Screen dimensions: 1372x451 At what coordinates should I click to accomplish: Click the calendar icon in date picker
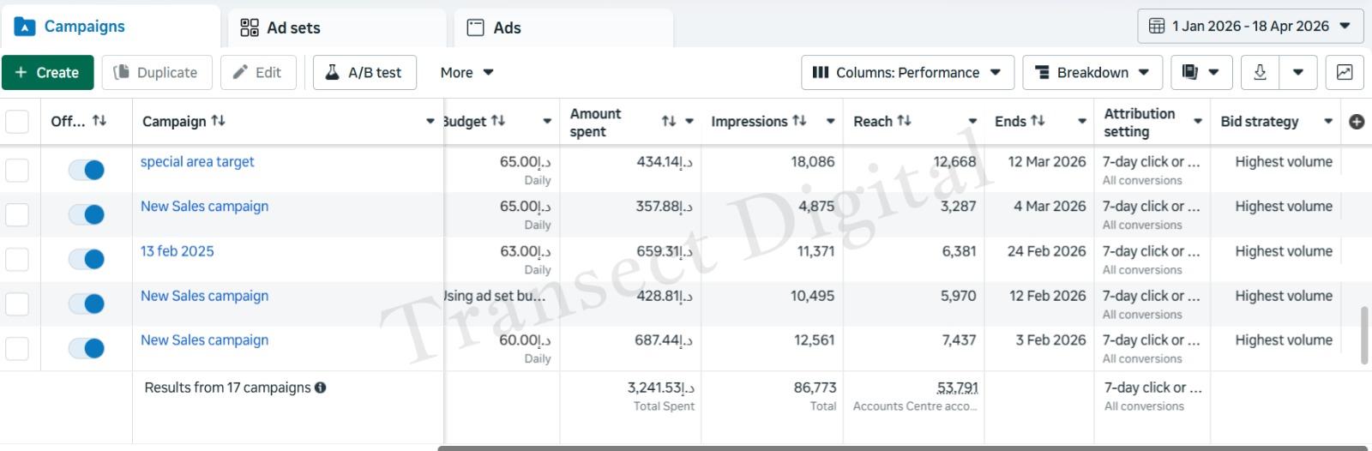1157,26
